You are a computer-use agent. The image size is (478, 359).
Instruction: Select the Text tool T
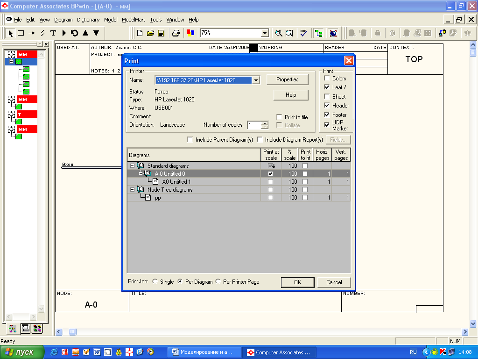[53, 33]
